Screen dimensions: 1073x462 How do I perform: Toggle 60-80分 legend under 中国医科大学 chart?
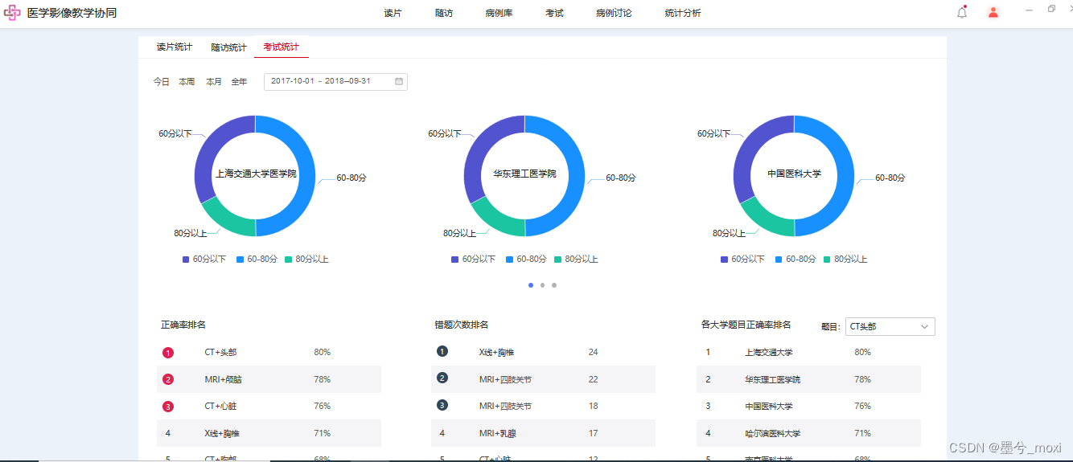(x=796, y=260)
